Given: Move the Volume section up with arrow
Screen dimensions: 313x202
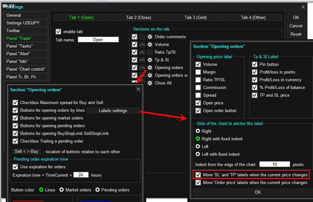Looking at the screenshot, I should [x=142, y=44].
